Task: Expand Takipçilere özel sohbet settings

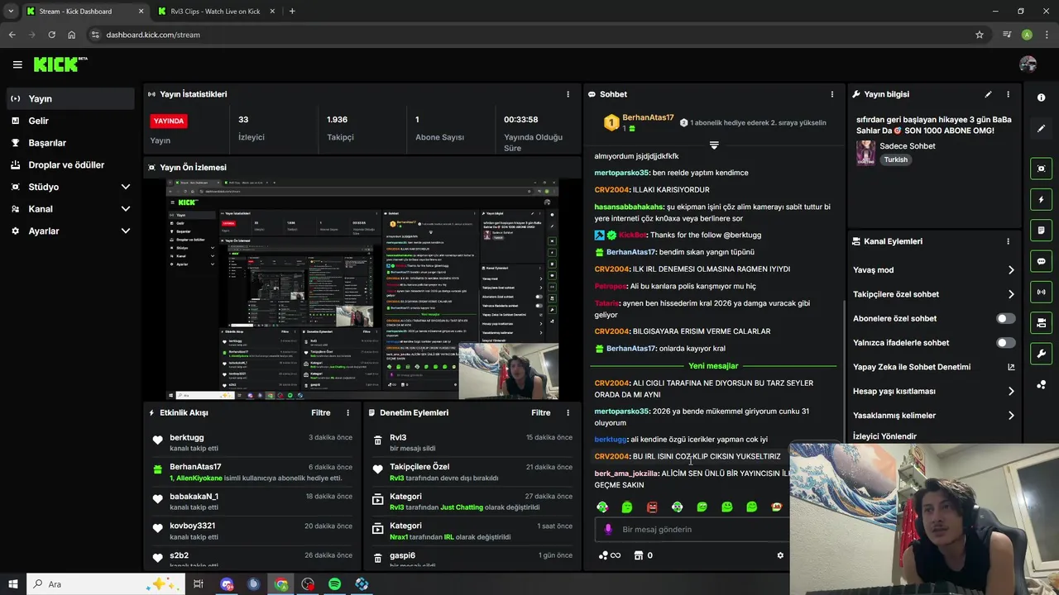Action: pos(1011,294)
